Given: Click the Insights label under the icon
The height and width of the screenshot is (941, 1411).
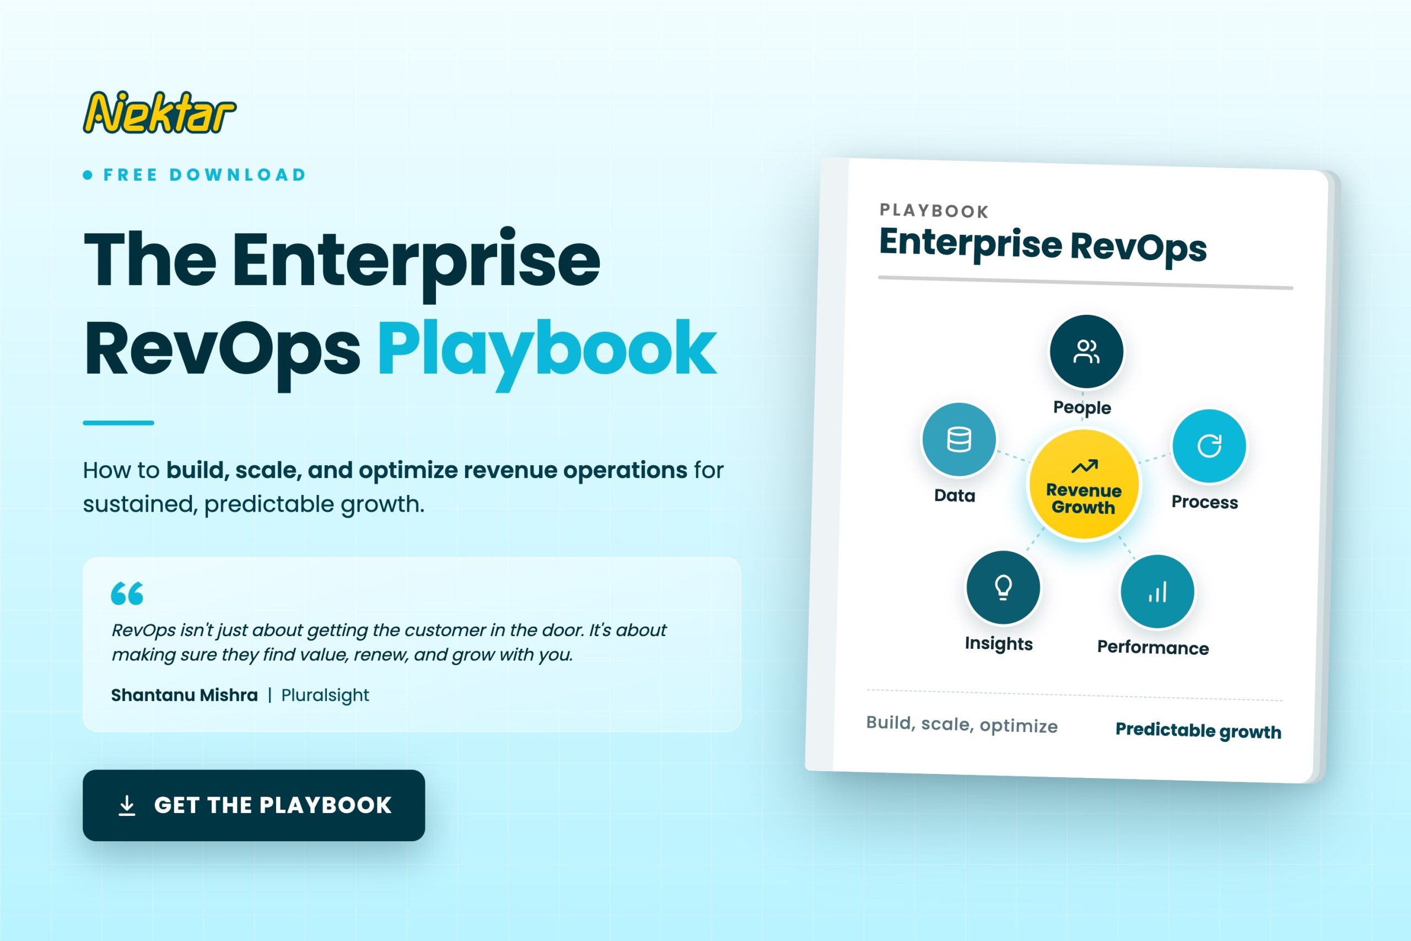Looking at the screenshot, I should pos(999,643).
